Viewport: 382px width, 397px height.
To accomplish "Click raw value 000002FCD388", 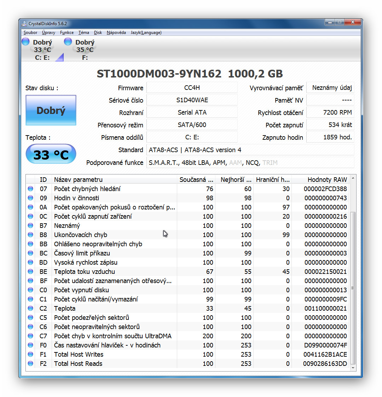I will (x=325, y=189).
